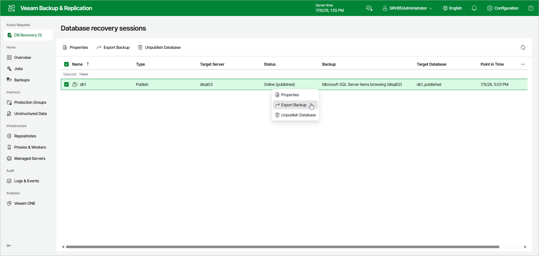Click the toolbar Export Backup arrow icon
Image resolution: width=539 pixels, height=256 pixels.
99,47
